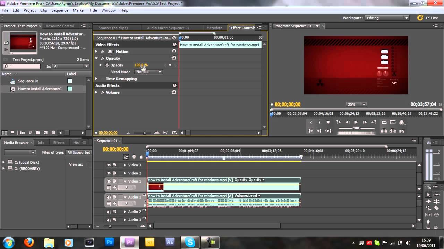Toggle Snap in the timeline header
The height and width of the screenshot is (249, 444).
click(126, 157)
